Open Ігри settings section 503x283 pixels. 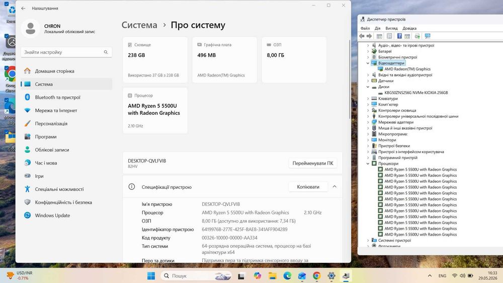[x=66, y=176]
